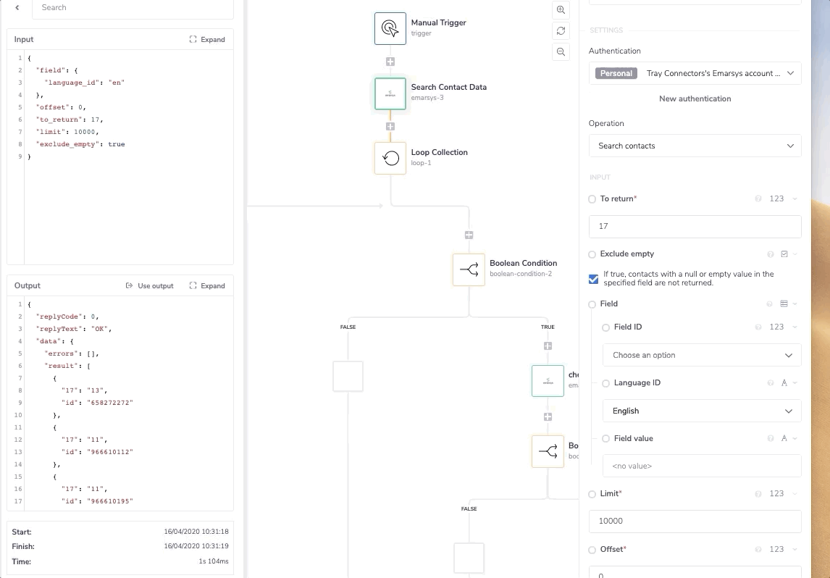
Task: Click the plus icon on the TRUE branch
Action: (x=548, y=345)
